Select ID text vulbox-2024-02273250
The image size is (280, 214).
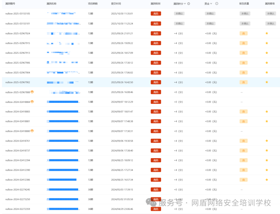(18, 200)
